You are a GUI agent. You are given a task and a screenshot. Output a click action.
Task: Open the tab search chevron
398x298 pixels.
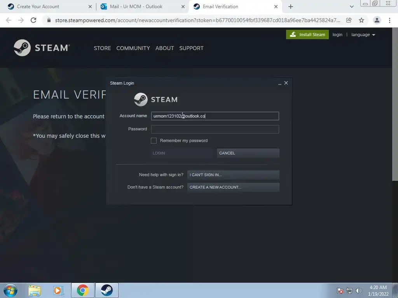[351, 7]
